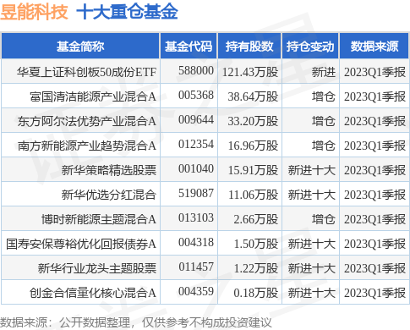Screen dimensions: 410x330
Task: Click the 持仓变动 column header
Action: pos(310,47)
